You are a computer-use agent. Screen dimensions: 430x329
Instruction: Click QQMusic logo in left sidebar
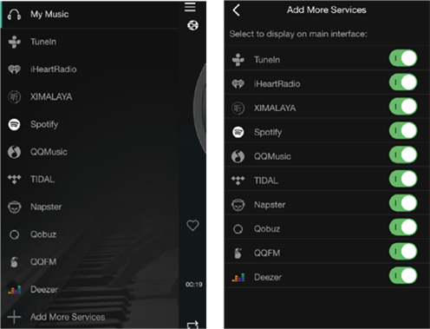pyautogui.click(x=14, y=152)
